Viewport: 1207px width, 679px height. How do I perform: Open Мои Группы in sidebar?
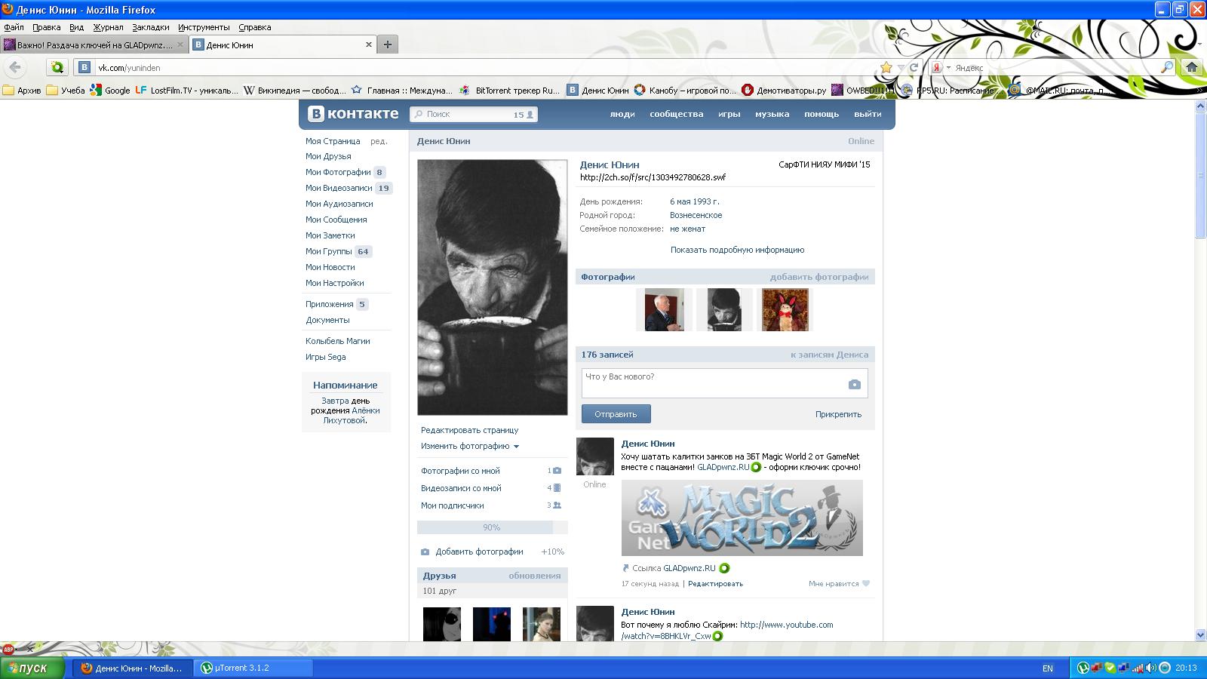(x=329, y=251)
